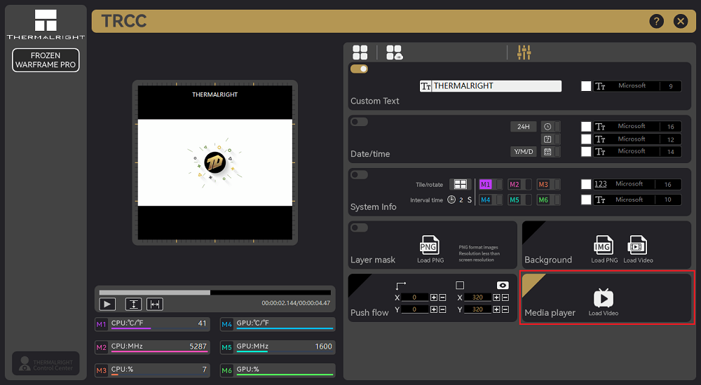Click the Push flow position X input field
This screenshot has height=385, width=701.
[x=415, y=297]
